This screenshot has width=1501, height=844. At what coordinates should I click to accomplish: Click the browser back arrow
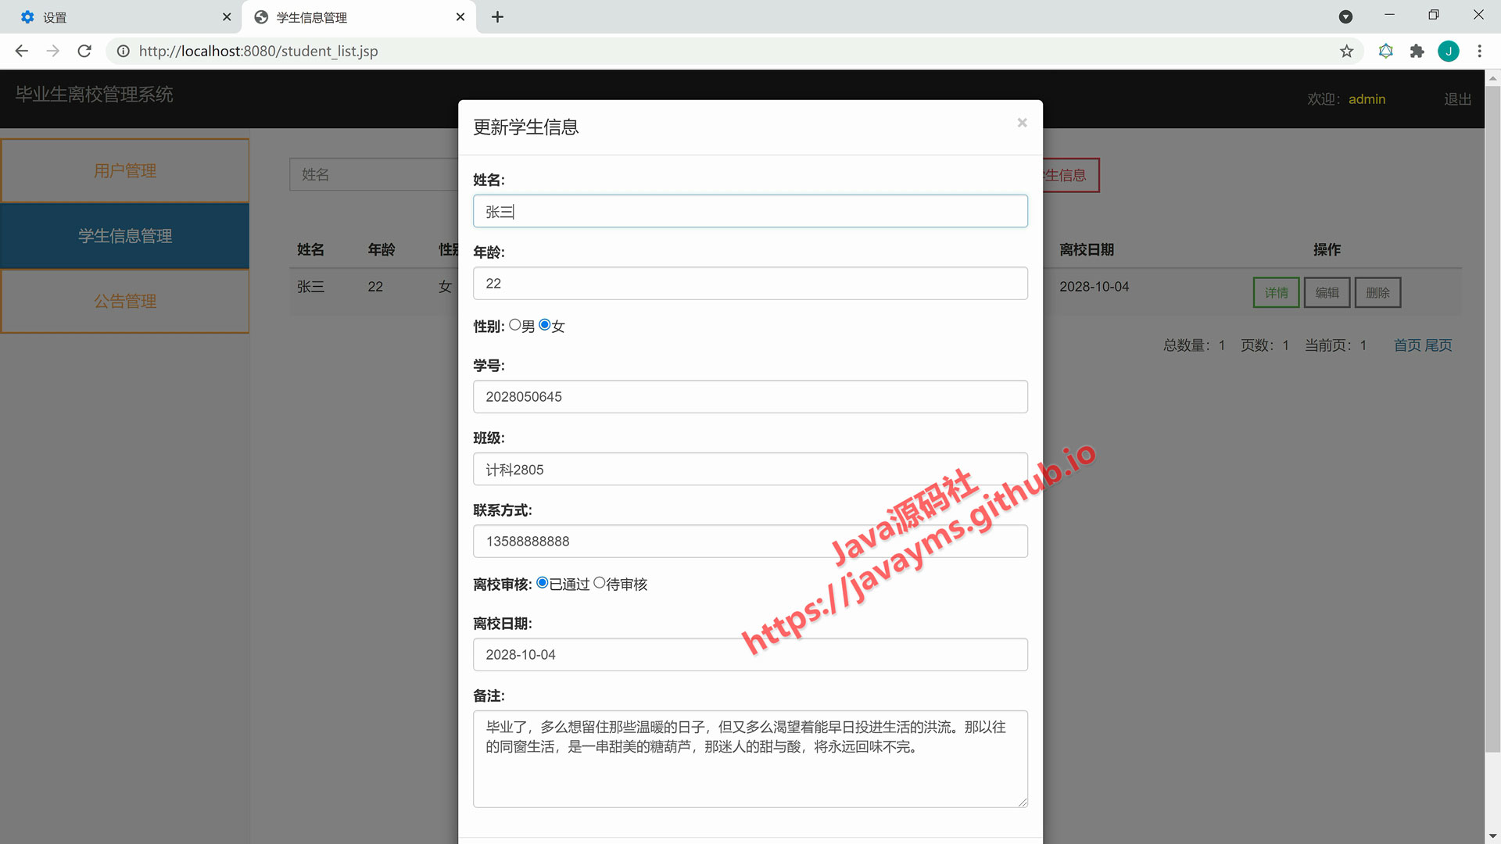tap(22, 51)
